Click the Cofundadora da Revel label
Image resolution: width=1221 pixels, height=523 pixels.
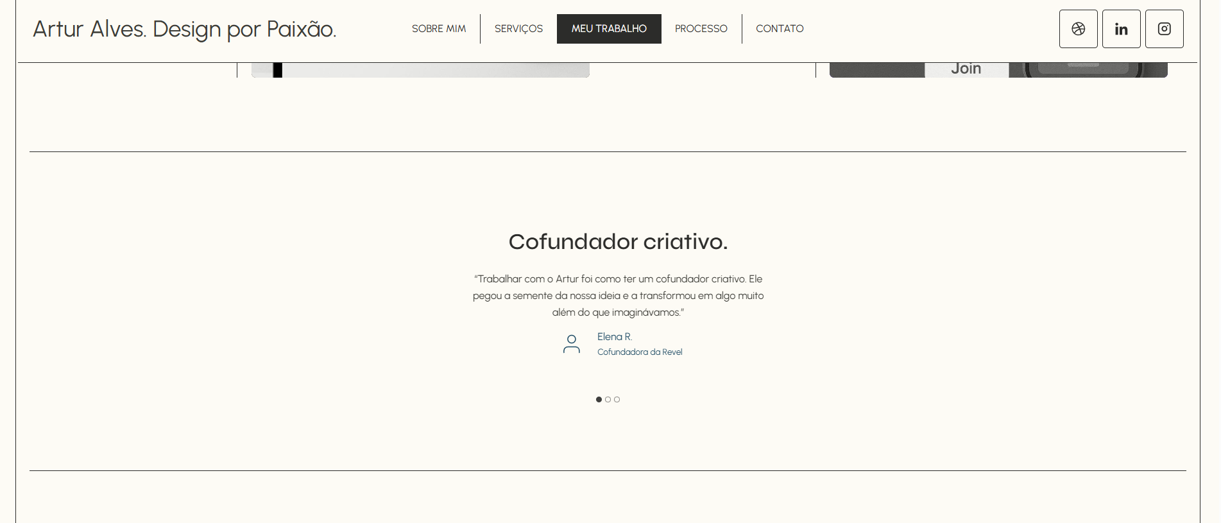click(640, 352)
